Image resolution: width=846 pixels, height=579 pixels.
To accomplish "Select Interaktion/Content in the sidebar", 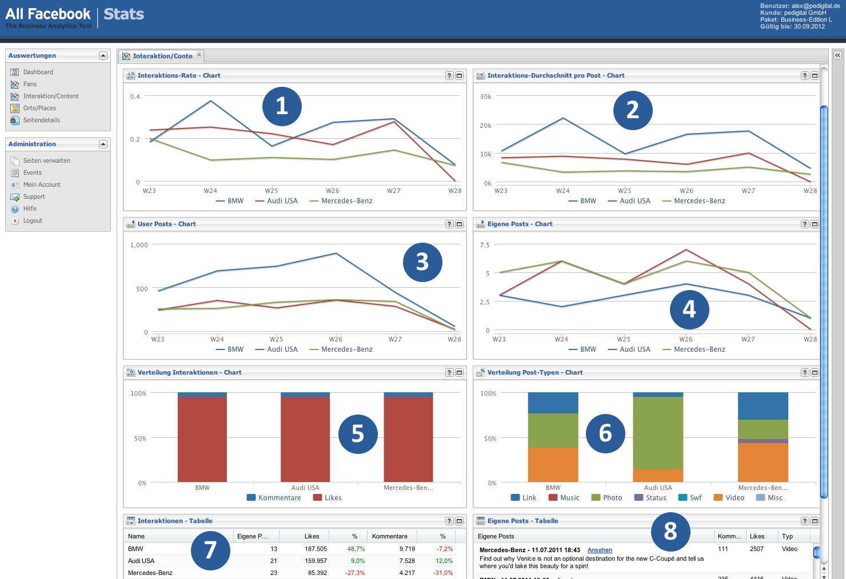I will pyautogui.click(x=51, y=96).
